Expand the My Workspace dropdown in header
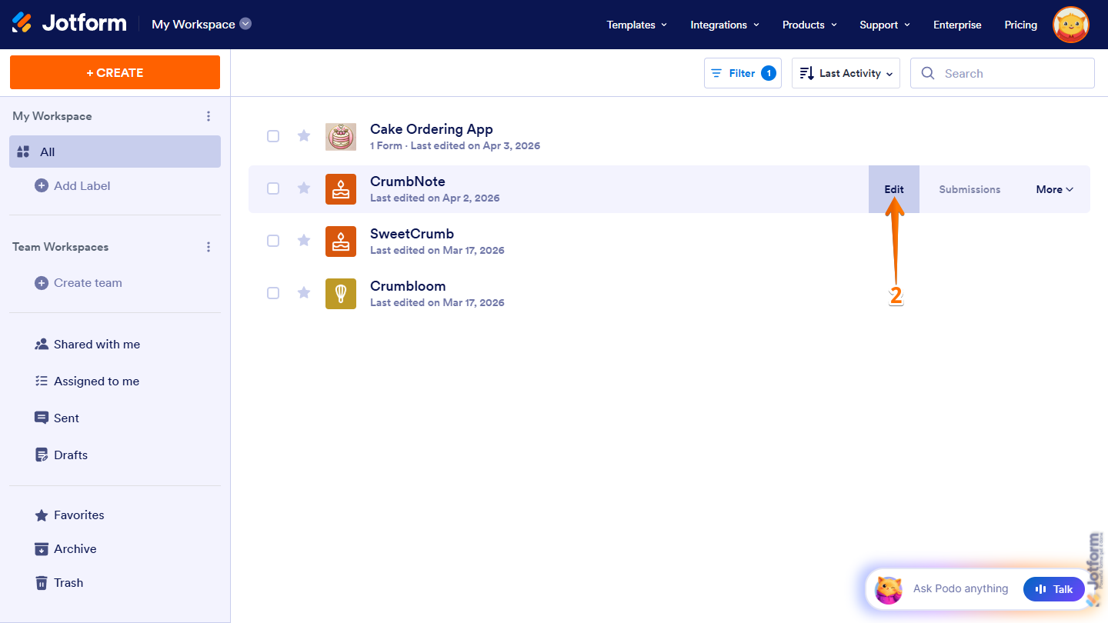 click(245, 24)
